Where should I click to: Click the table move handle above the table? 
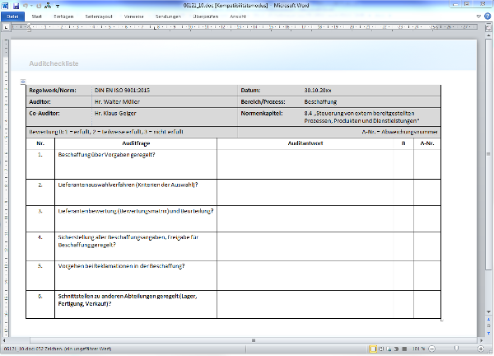[22, 81]
